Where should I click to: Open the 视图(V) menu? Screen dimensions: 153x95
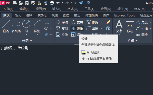[x=41, y=9]
